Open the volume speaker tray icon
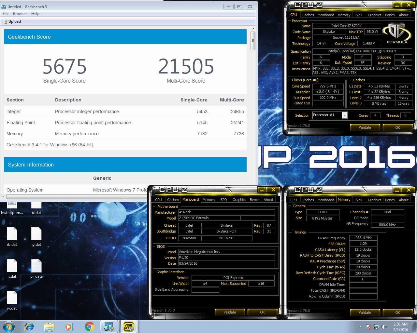This screenshot has width=417, height=333. (384, 327)
